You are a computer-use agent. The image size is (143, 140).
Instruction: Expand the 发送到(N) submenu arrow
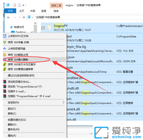pyautogui.click(x=63, y=102)
